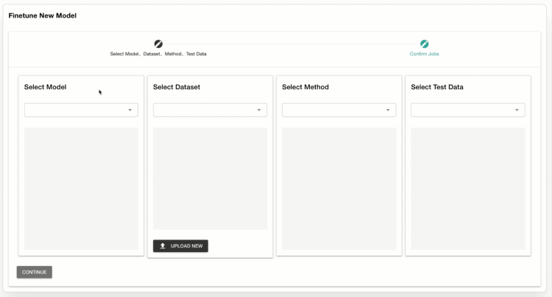The image size is (552, 297).
Task: Click the Select Test Data preview area
Action: point(468,189)
